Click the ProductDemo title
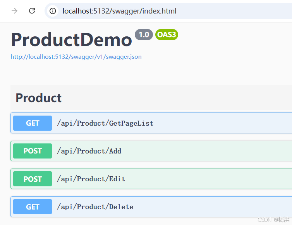 coord(72,39)
